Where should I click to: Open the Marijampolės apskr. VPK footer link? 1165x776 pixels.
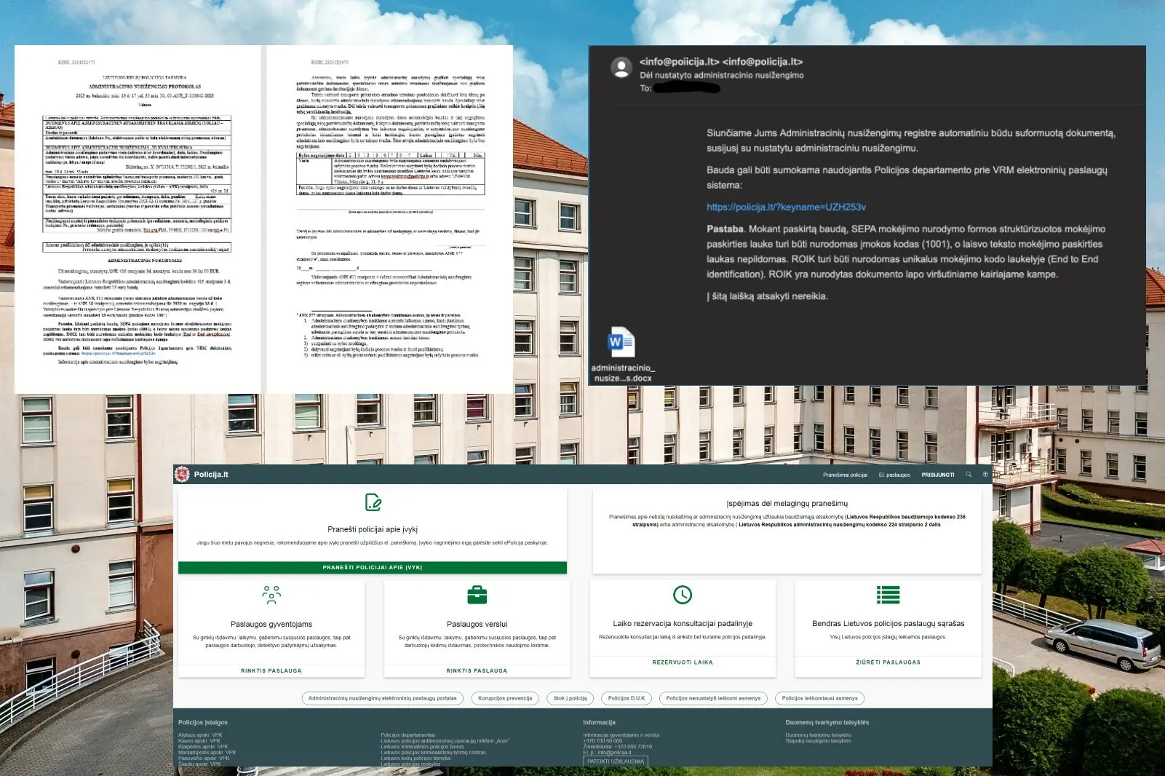pos(207,753)
